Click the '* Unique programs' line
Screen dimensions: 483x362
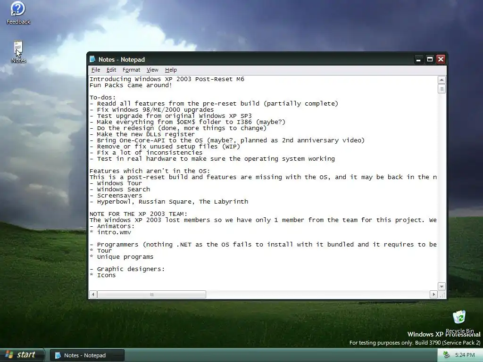(x=121, y=257)
